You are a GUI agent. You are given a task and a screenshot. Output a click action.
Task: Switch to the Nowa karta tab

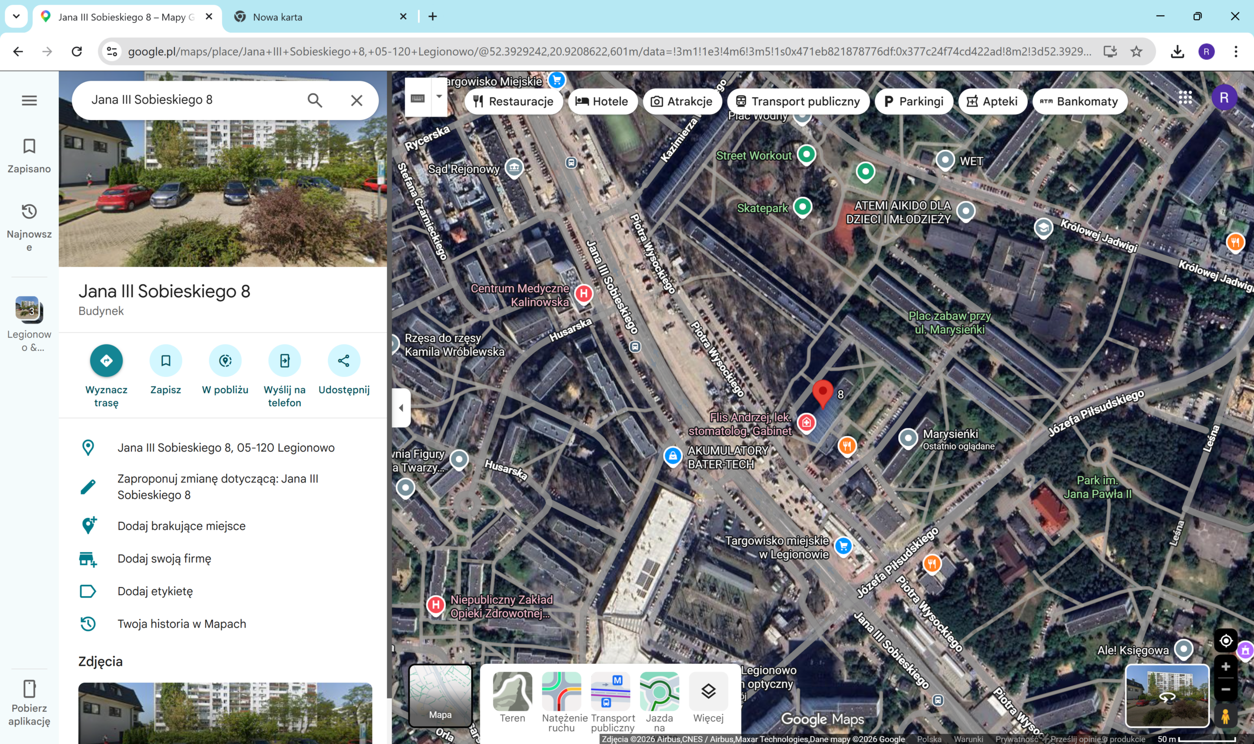coord(277,17)
